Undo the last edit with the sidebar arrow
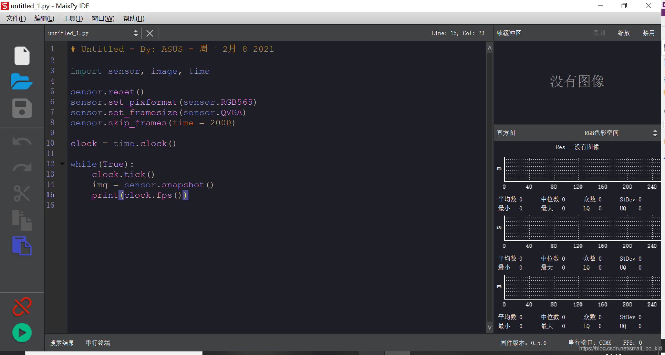 pyautogui.click(x=22, y=142)
